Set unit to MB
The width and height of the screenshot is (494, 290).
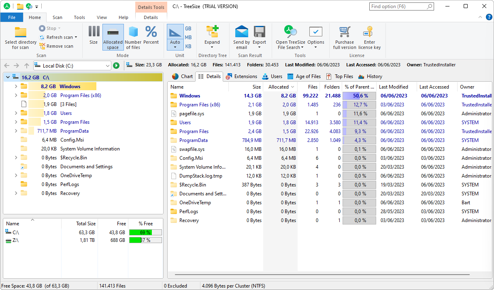coord(188,38)
